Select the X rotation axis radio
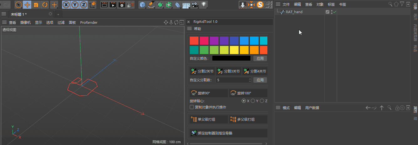 pyautogui.click(x=244, y=101)
